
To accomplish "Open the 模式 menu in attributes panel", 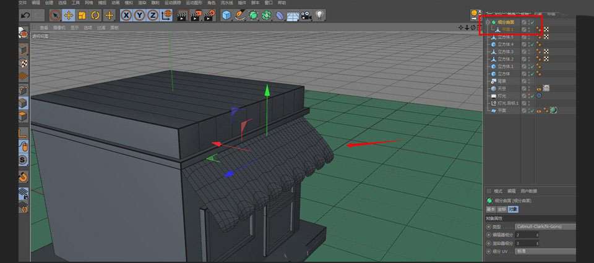I will [x=498, y=191].
